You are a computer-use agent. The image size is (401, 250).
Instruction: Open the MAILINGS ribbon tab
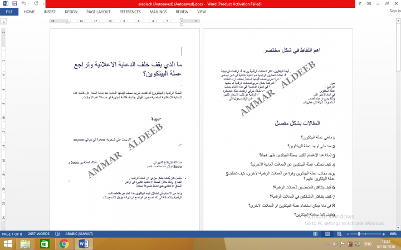[158, 12]
